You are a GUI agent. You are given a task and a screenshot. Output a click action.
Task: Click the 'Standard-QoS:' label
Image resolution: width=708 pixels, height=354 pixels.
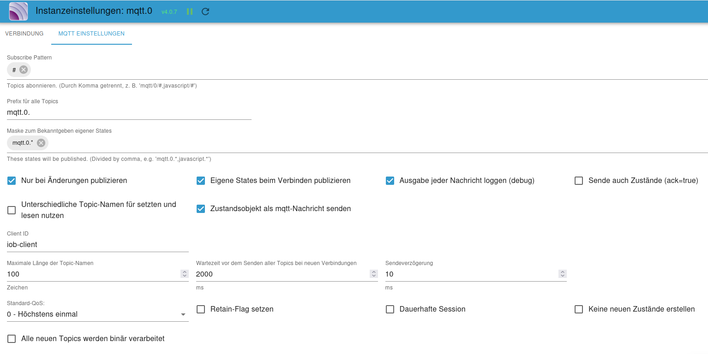click(26, 303)
